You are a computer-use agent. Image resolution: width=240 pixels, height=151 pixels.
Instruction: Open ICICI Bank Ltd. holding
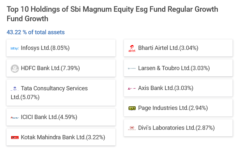tap(49, 117)
